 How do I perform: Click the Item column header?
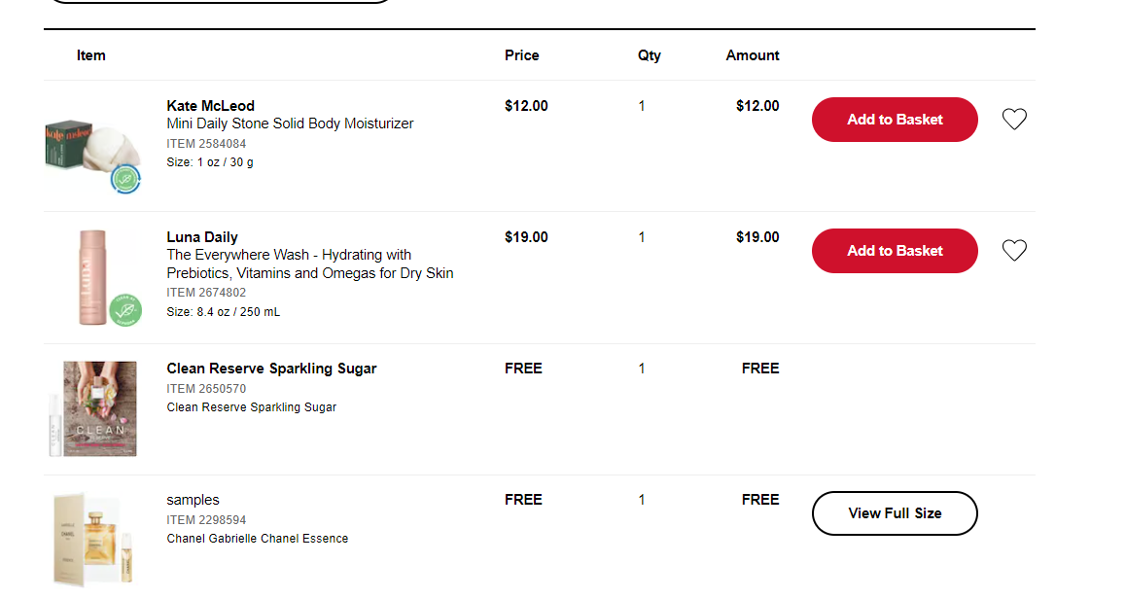pyautogui.click(x=90, y=55)
